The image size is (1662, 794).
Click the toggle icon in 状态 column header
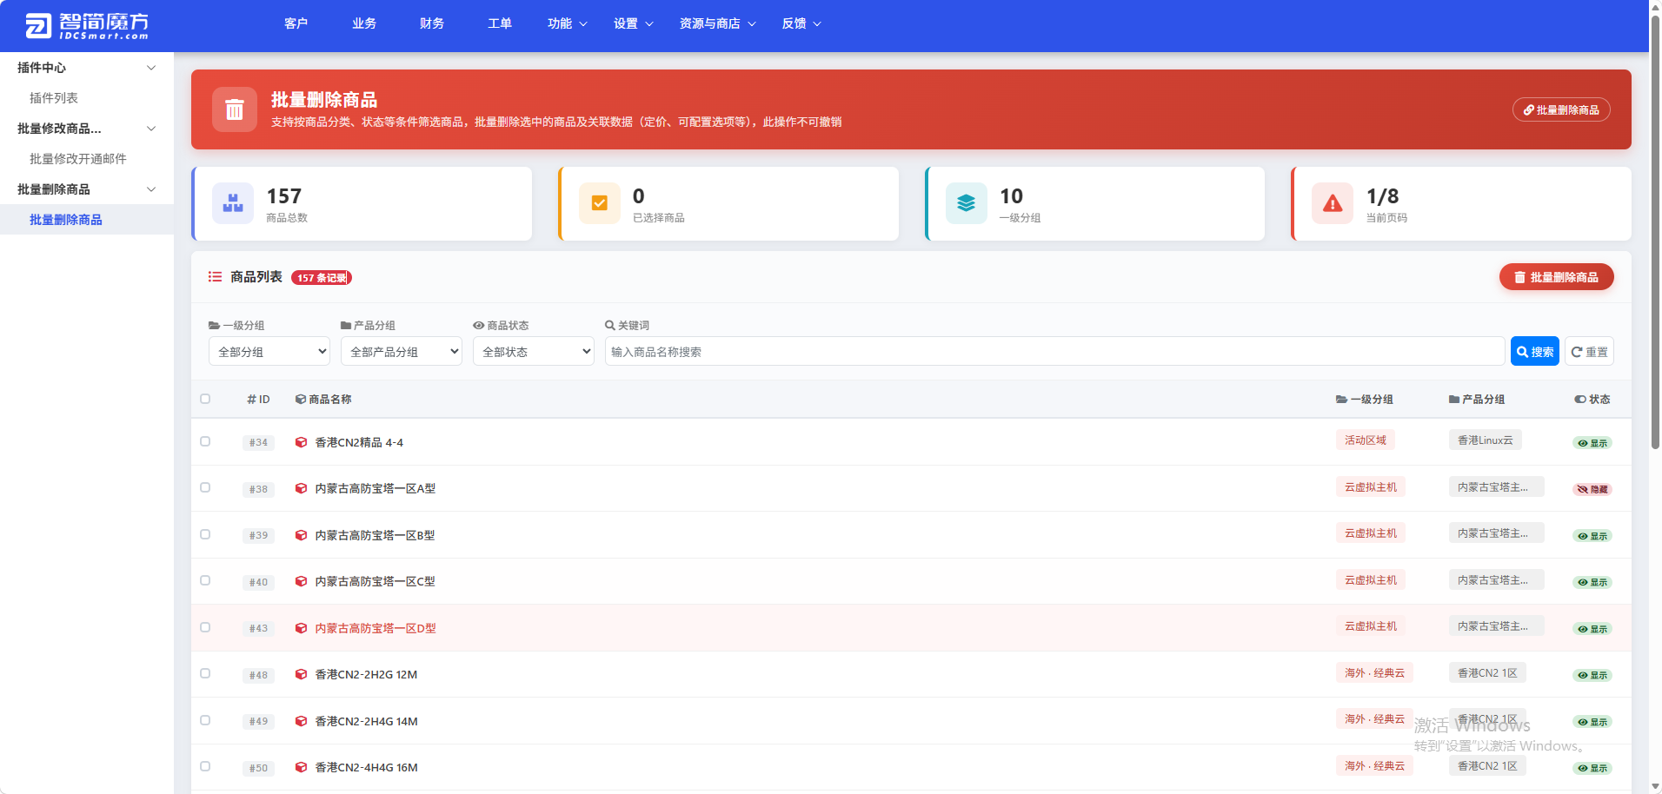point(1580,400)
